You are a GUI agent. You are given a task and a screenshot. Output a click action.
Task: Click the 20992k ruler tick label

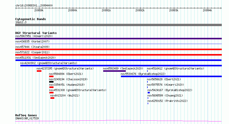pyautogui.click(x=140, y=10)
